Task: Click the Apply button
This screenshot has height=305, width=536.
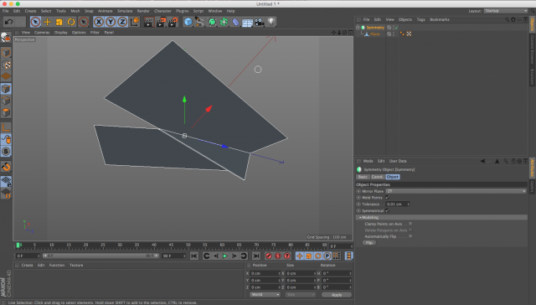Action: click(x=337, y=295)
